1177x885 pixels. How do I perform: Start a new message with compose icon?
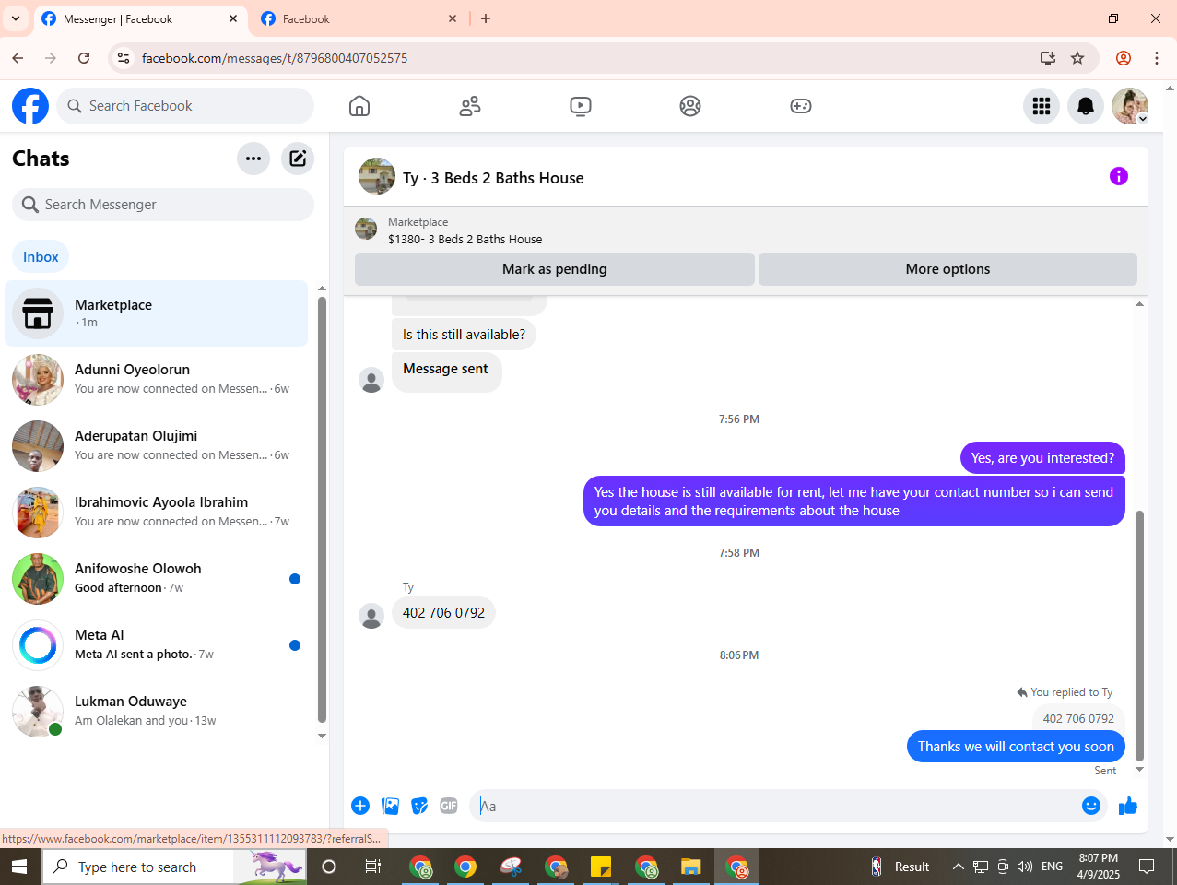[x=298, y=159]
